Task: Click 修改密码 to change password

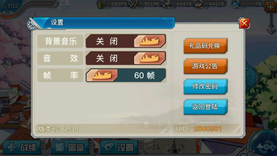Action: (x=205, y=87)
